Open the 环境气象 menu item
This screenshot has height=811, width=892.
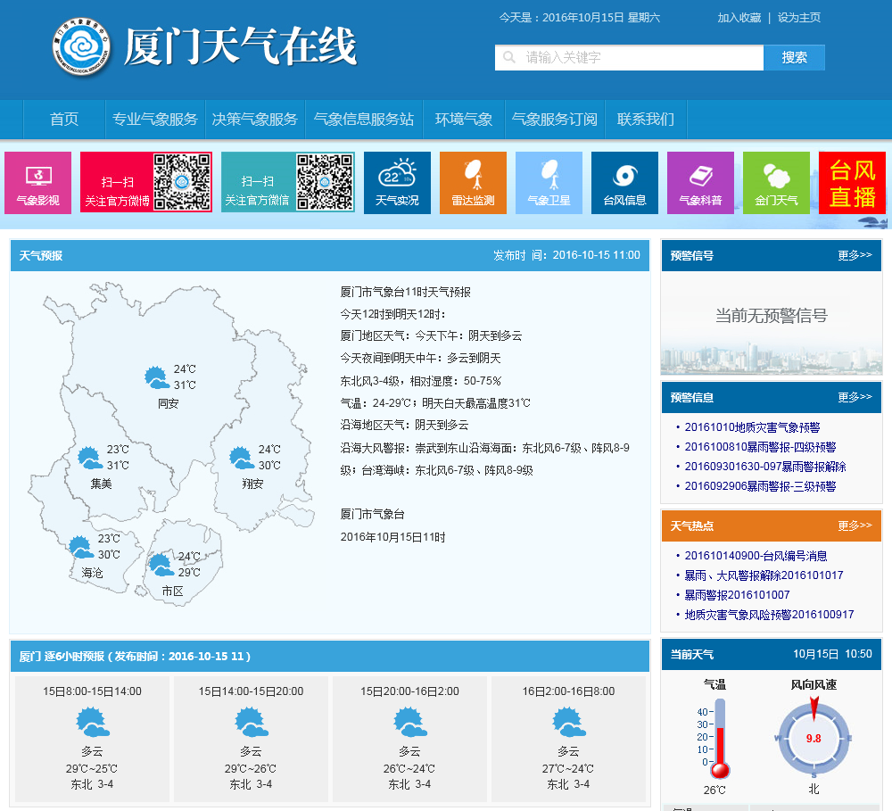[464, 119]
